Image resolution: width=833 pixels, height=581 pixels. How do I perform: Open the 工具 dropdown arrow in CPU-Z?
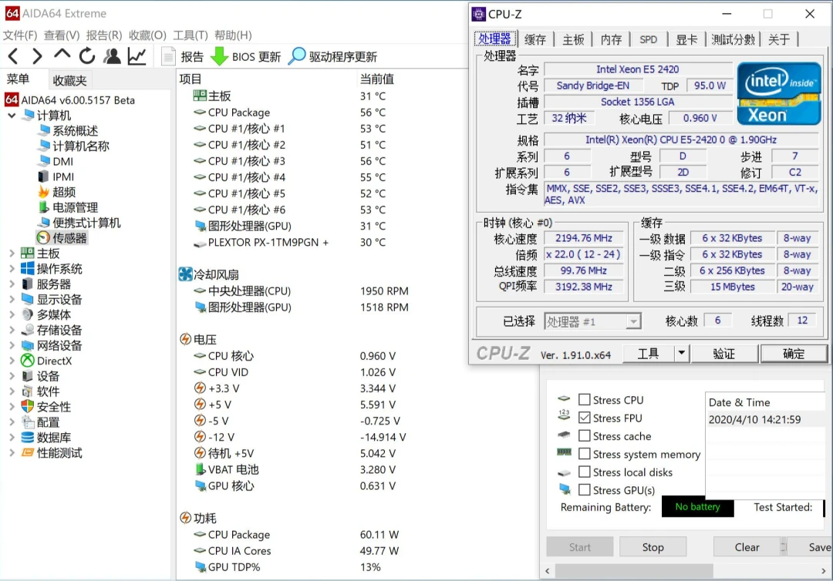tap(681, 354)
